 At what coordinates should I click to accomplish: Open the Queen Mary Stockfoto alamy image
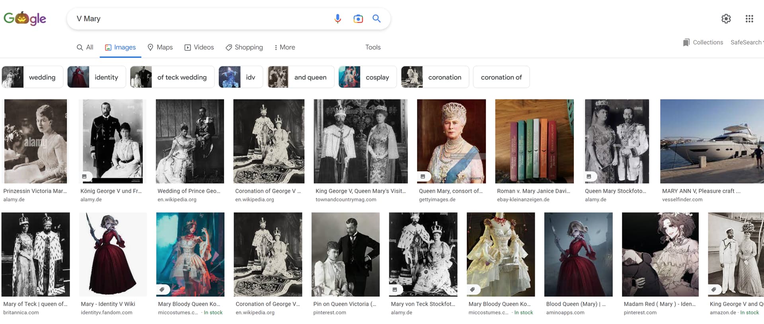point(617,141)
